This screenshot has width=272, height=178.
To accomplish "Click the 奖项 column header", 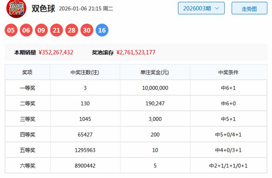I will pyautogui.click(x=27, y=72).
